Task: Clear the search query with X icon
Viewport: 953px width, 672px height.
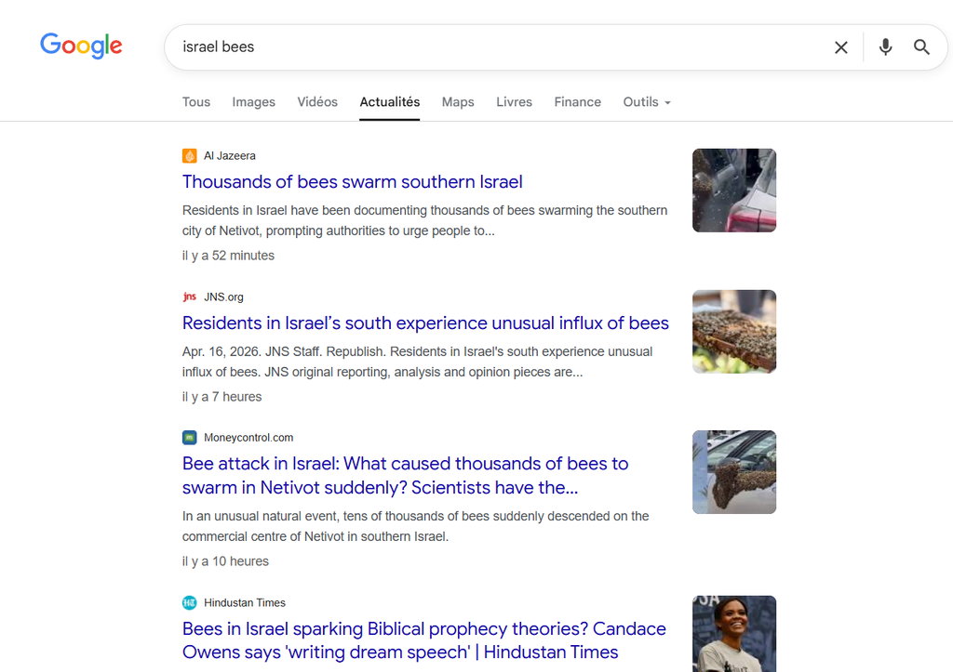Action: click(841, 47)
